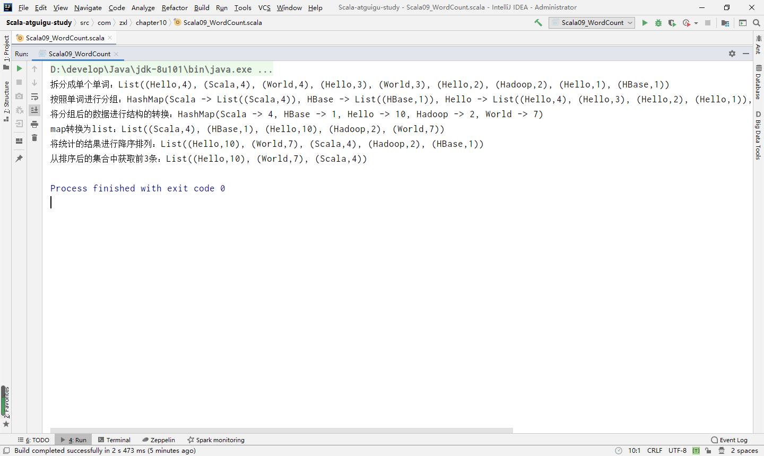This screenshot has height=456, width=764.
Task: Click the Dump Threads camera icon
Action: 19,96
